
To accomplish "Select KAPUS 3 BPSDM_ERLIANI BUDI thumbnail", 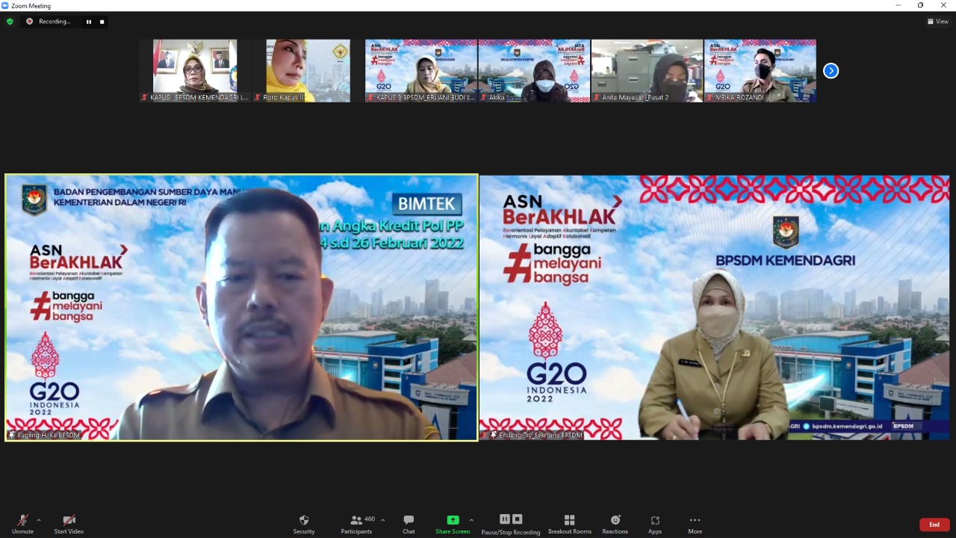I will point(420,70).
